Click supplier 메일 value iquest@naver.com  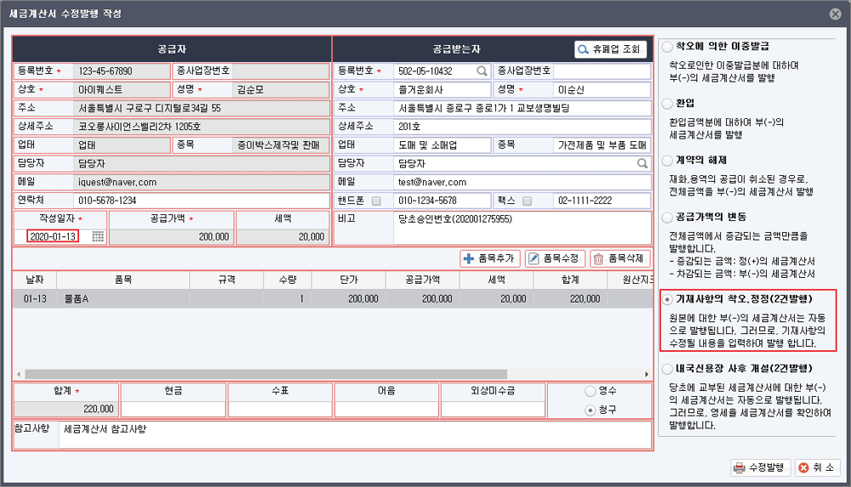pos(202,182)
